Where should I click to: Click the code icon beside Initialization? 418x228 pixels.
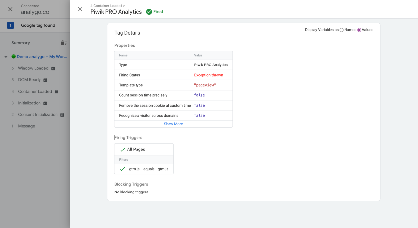click(x=45, y=103)
